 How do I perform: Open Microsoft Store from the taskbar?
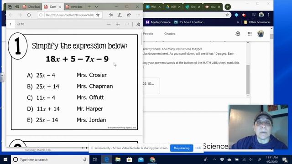(x=130, y=159)
